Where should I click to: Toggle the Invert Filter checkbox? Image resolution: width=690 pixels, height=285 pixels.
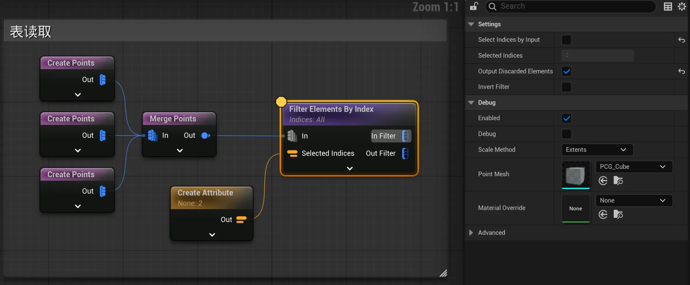click(567, 87)
